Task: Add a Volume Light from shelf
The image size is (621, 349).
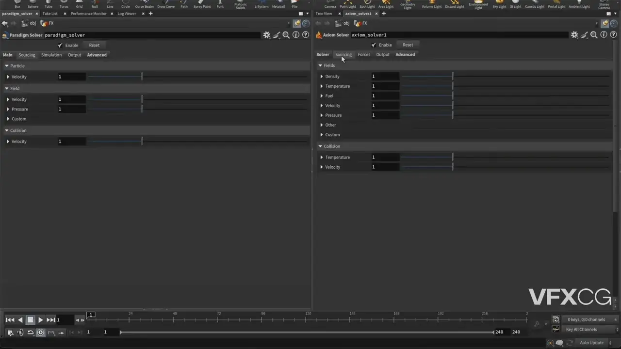Action: point(432,4)
